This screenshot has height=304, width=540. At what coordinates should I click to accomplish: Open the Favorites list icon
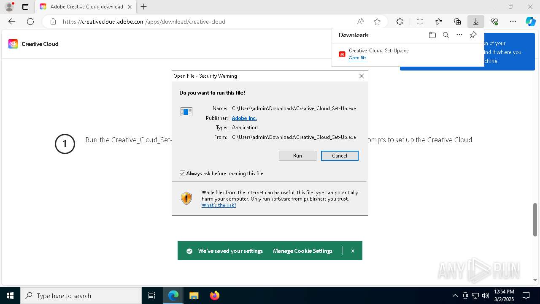click(x=439, y=22)
